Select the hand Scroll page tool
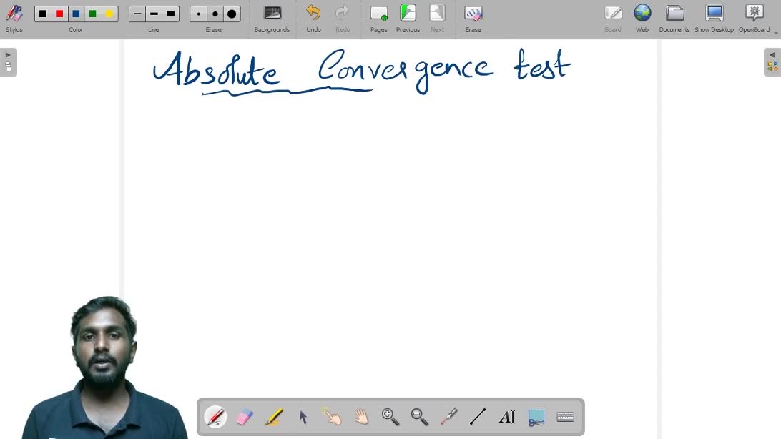Viewport: 781px width, 439px height. click(361, 417)
